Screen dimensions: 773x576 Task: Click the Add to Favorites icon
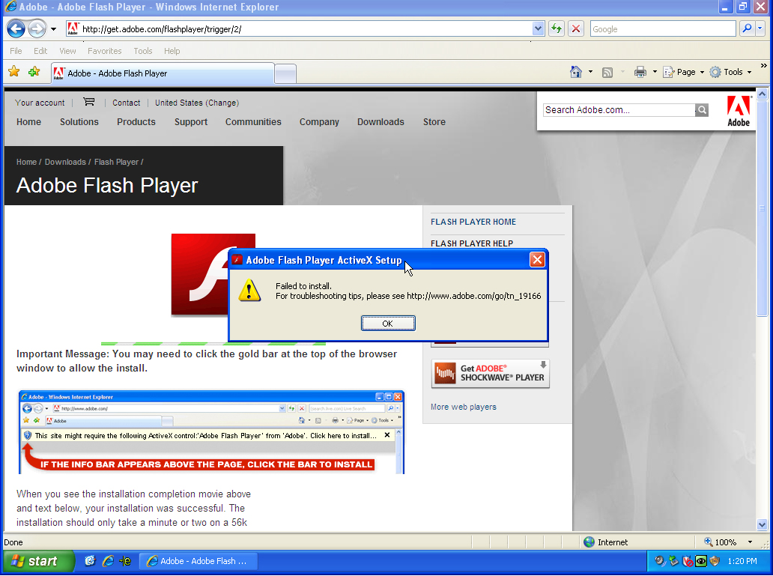pos(34,72)
